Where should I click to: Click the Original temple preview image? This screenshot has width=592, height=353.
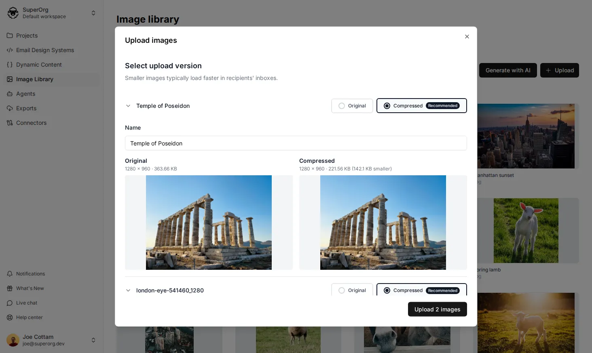(209, 223)
